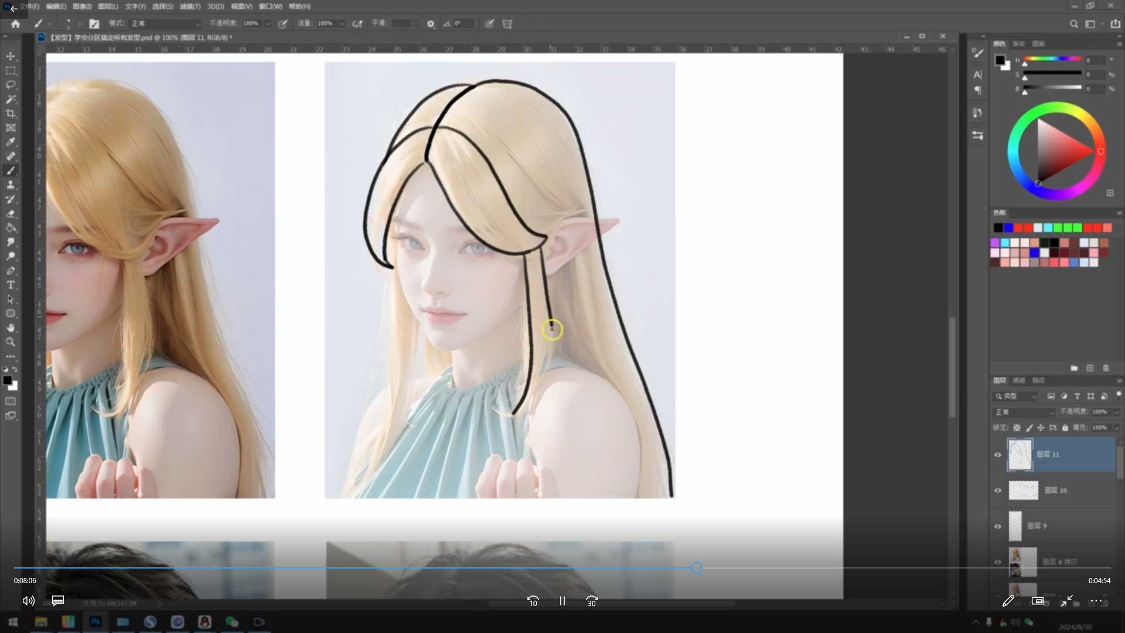The image size is (1125, 633).
Task: Click the symmetry butterfly icon
Action: tap(507, 24)
